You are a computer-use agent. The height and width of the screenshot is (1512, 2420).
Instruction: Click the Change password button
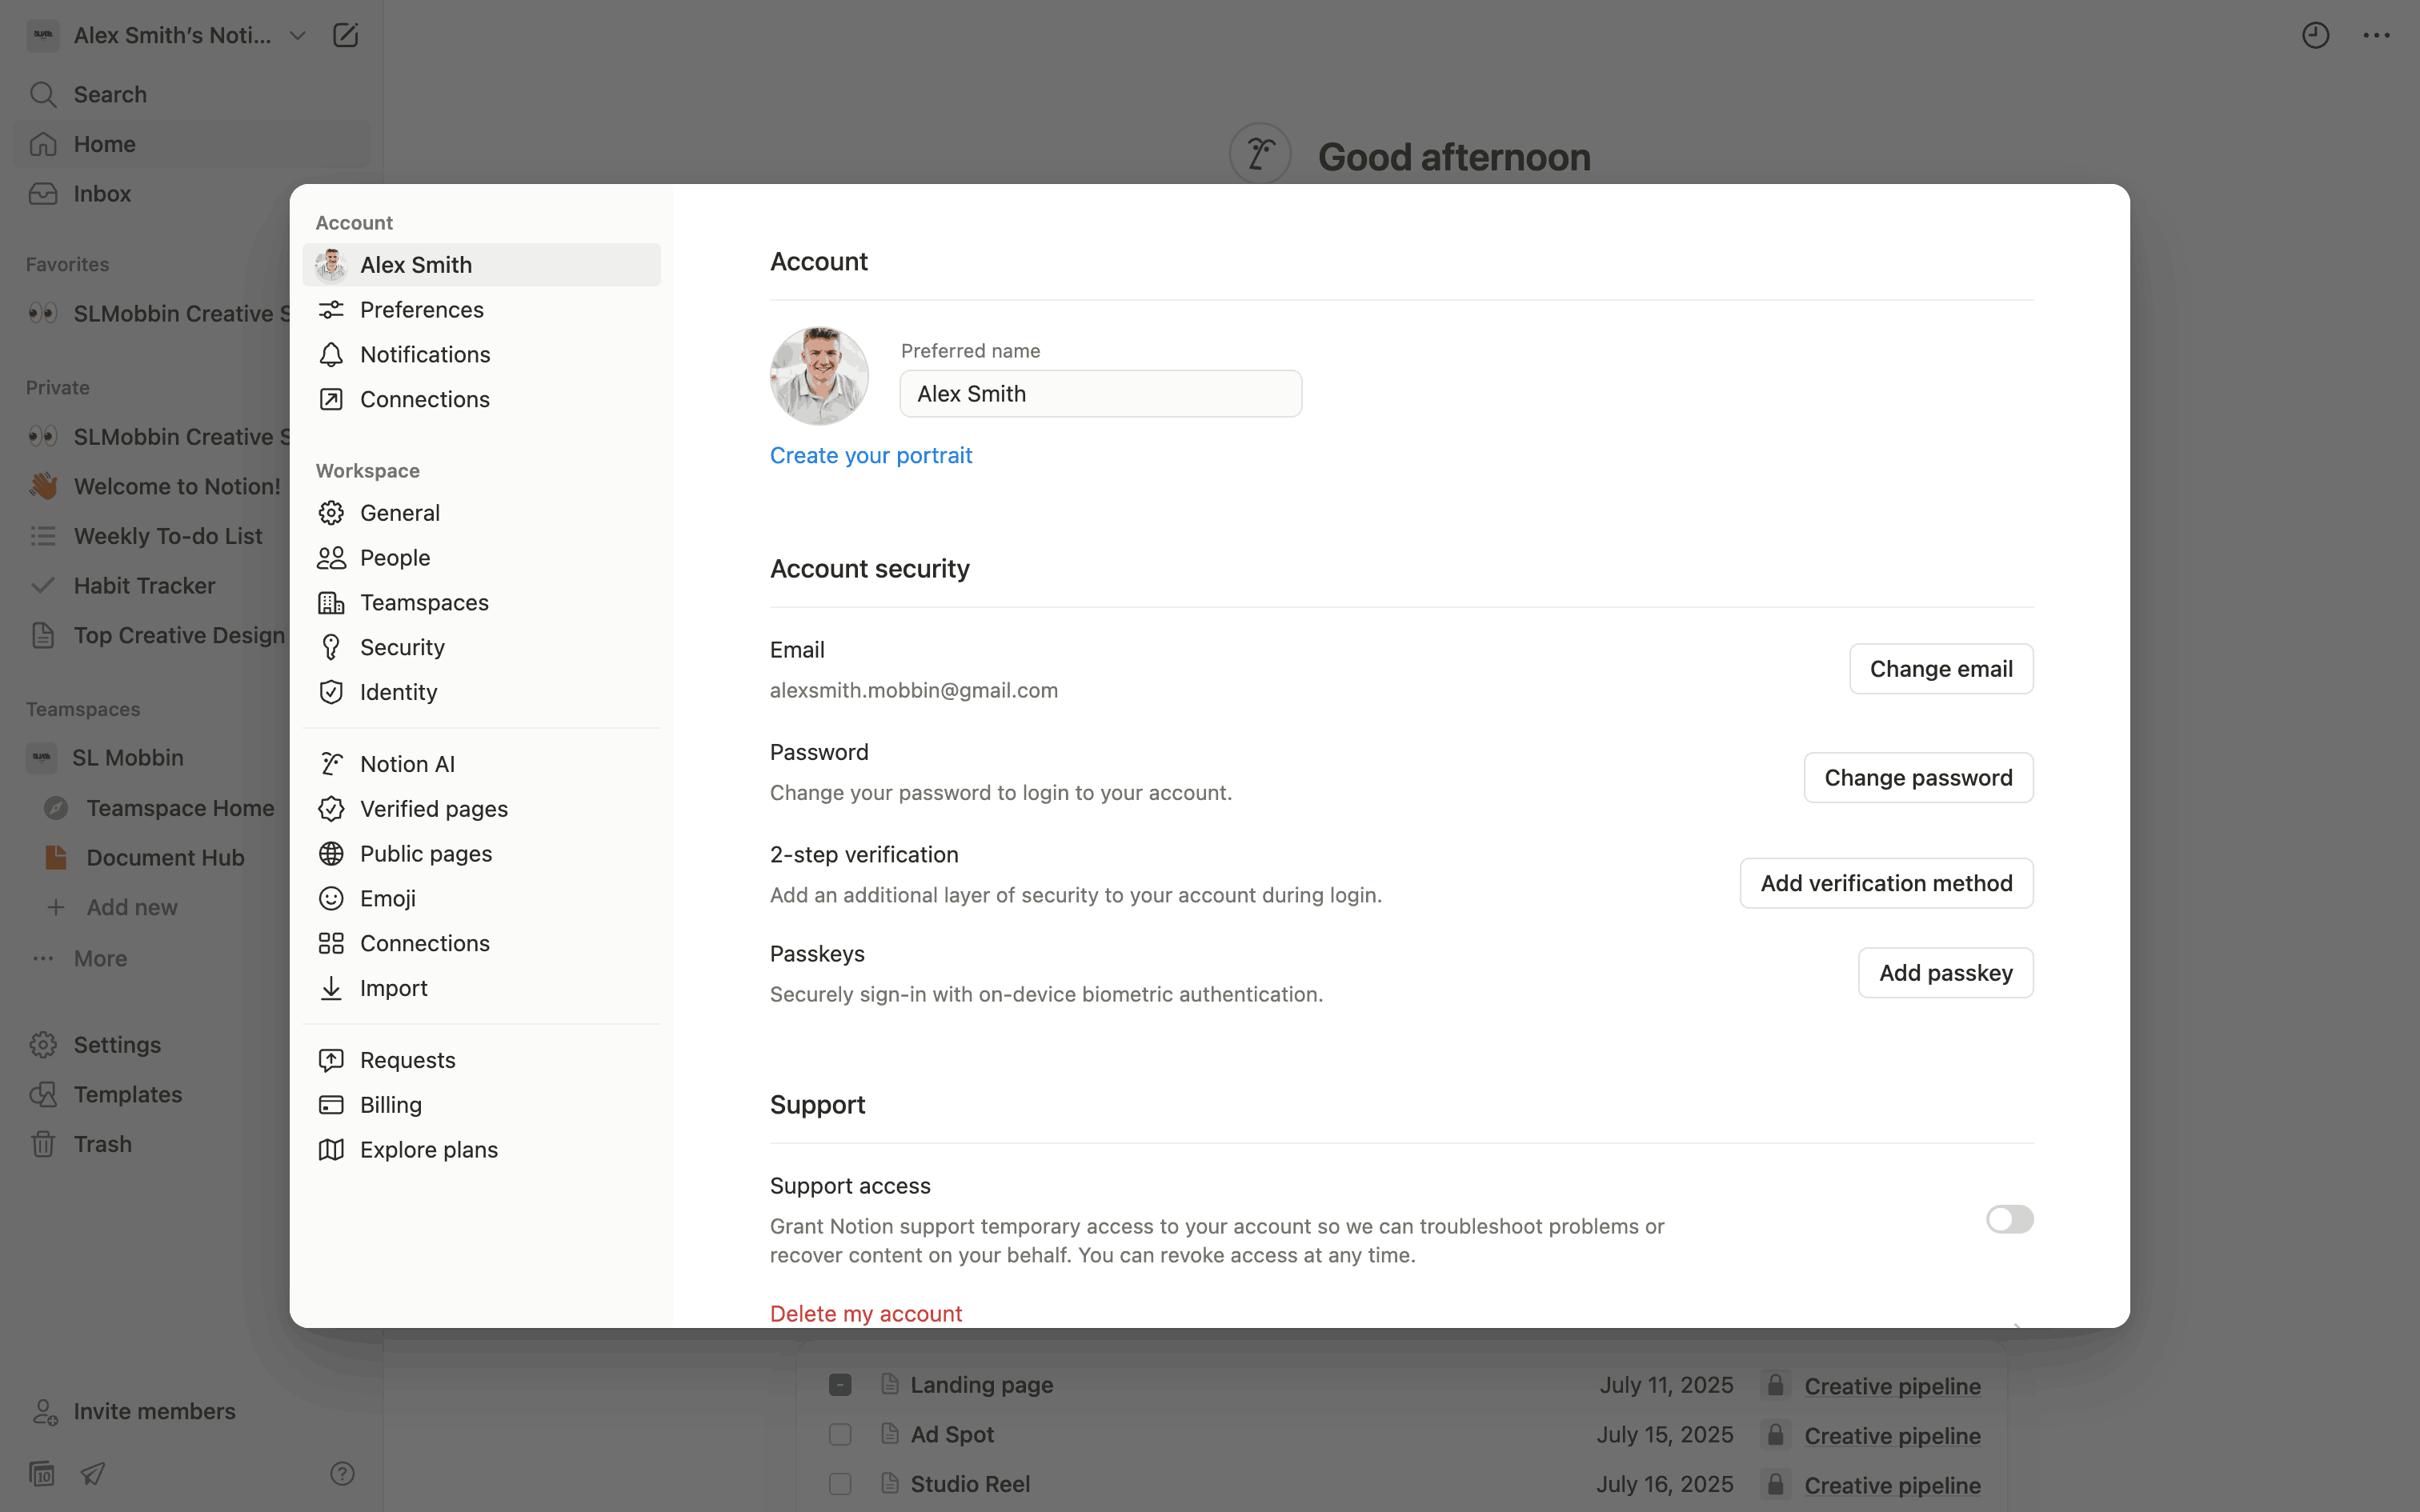(1917, 778)
